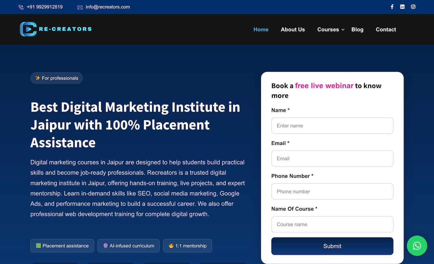Screen dimensions: 434x264
Task: Open the Facebook social icon
Action: [x=392, y=7]
